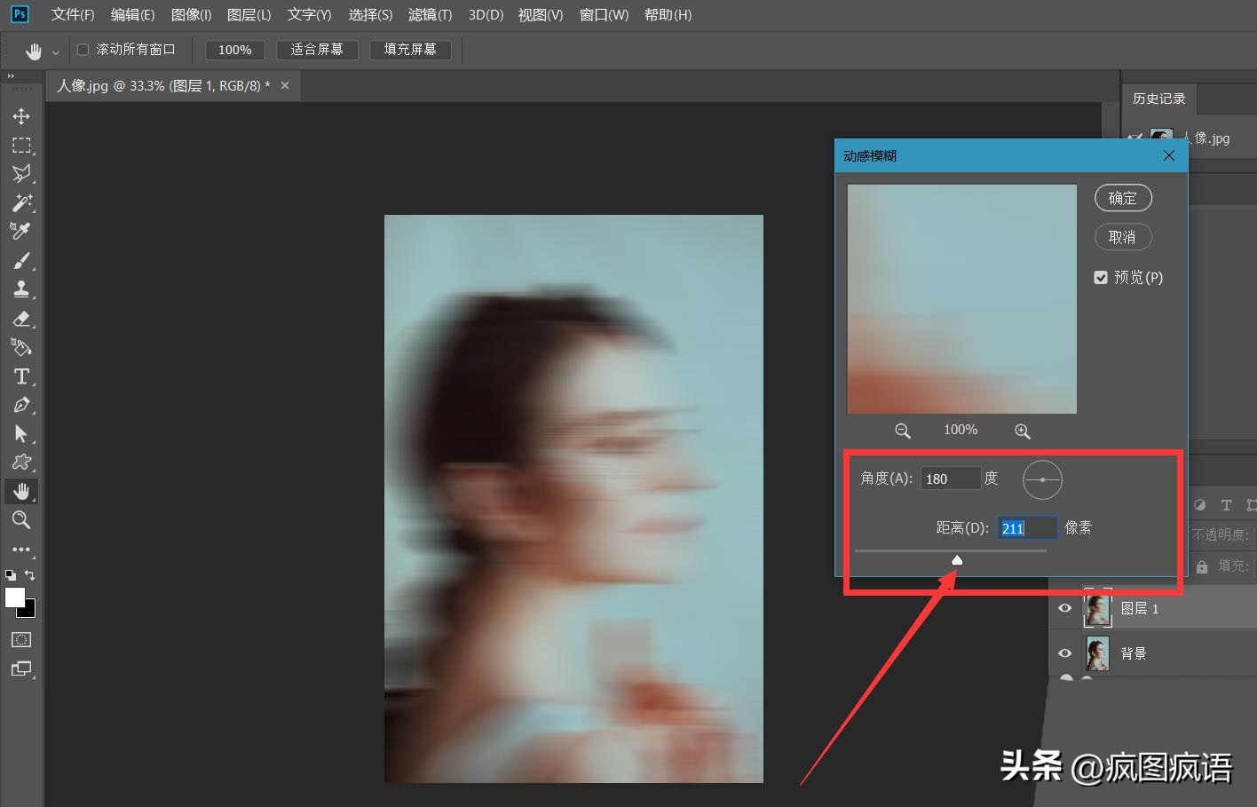Pick the Lasso tool

21,174
